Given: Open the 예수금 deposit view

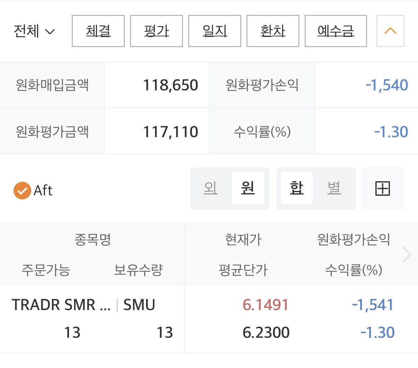Looking at the screenshot, I should pyautogui.click(x=336, y=31).
